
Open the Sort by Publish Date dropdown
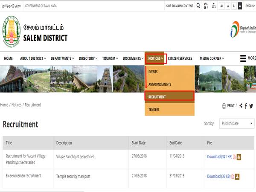click(237, 123)
